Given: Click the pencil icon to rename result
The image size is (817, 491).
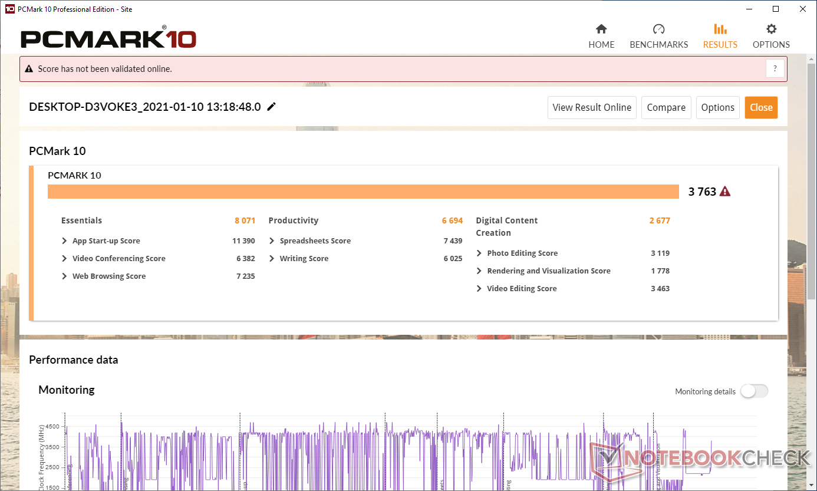Looking at the screenshot, I should pos(271,107).
